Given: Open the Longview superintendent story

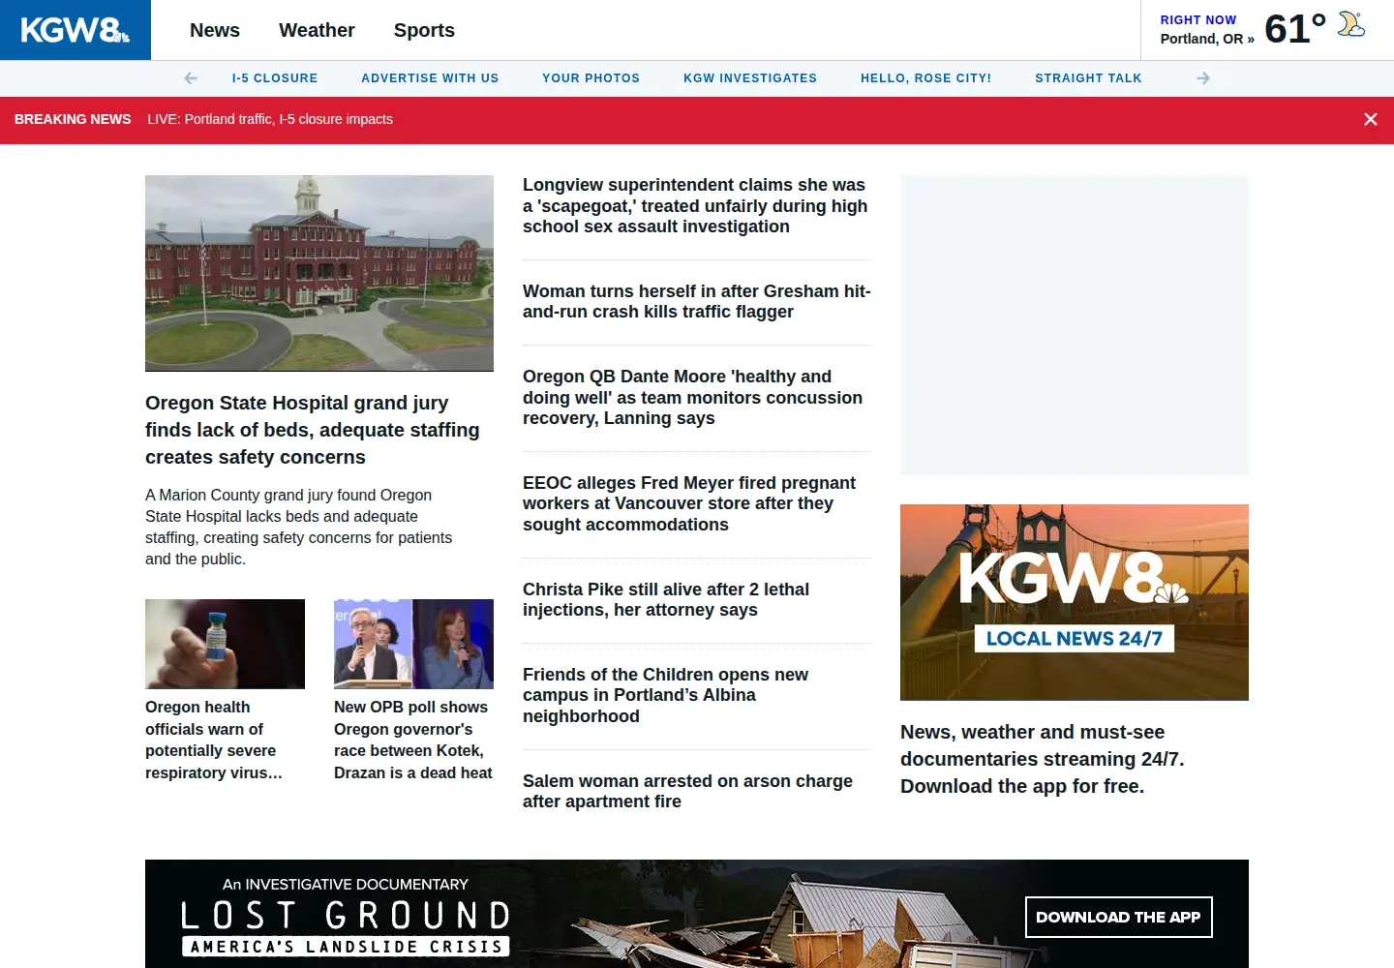Looking at the screenshot, I should pyautogui.click(x=695, y=205).
